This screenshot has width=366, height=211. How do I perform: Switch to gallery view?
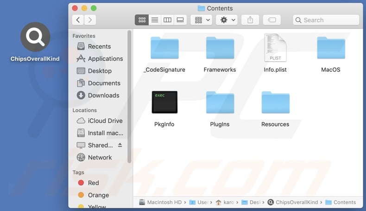point(180,20)
